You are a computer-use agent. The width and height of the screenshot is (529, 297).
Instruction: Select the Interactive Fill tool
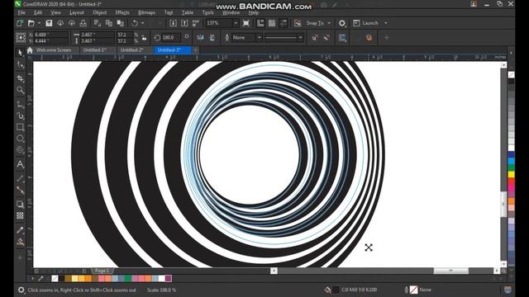pos(20,242)
